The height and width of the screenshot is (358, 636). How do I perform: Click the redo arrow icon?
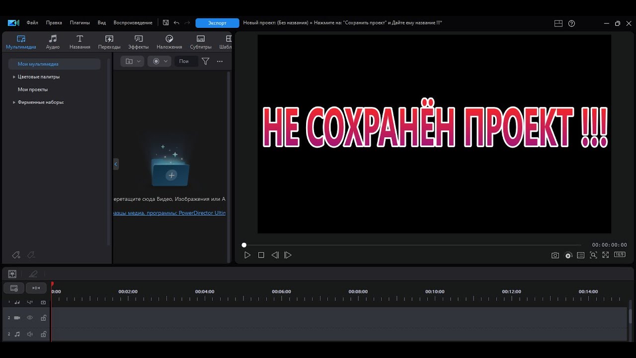point(187,23)
